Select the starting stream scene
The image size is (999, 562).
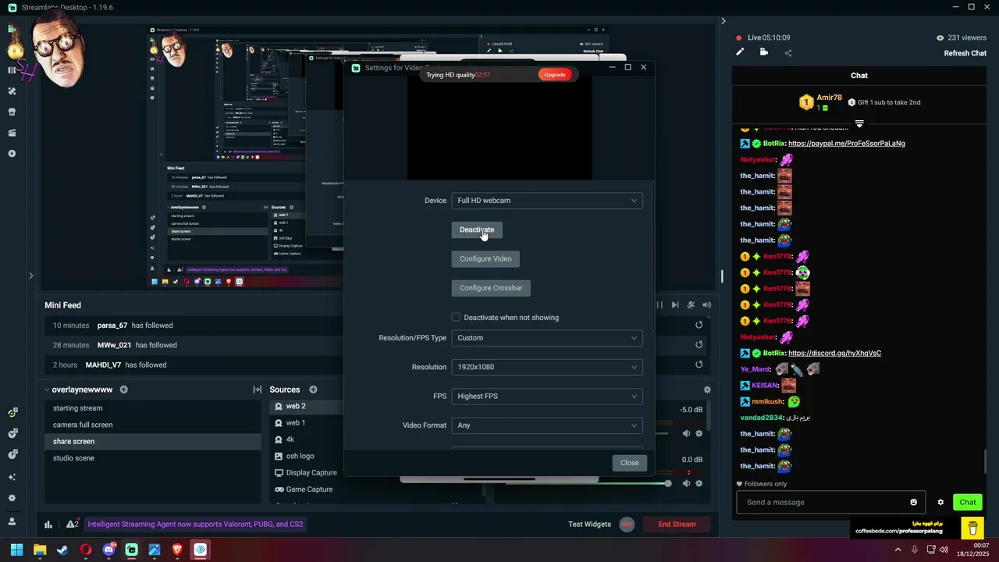pyautogui.click(x=153, y=408)
